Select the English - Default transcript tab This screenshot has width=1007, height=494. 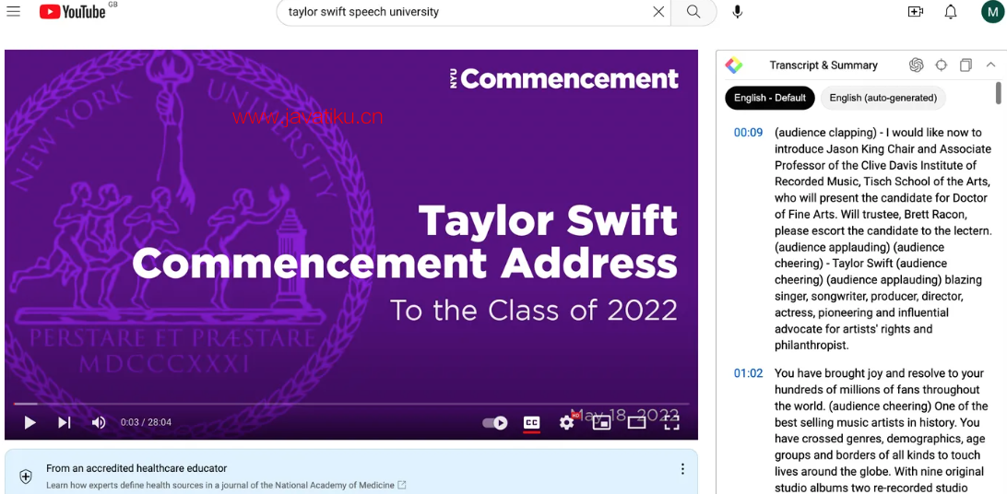[770, 99]
